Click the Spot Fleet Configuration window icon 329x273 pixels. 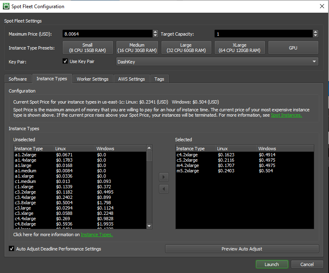tap(6, 6)
